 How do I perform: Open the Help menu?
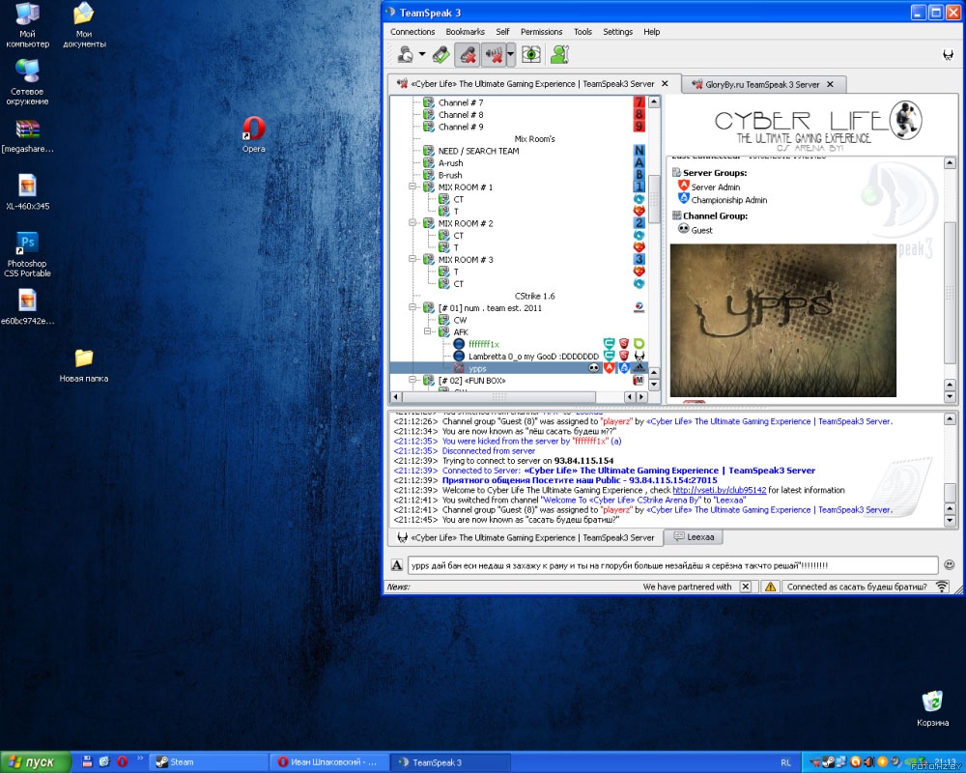(x=652, y=32)
